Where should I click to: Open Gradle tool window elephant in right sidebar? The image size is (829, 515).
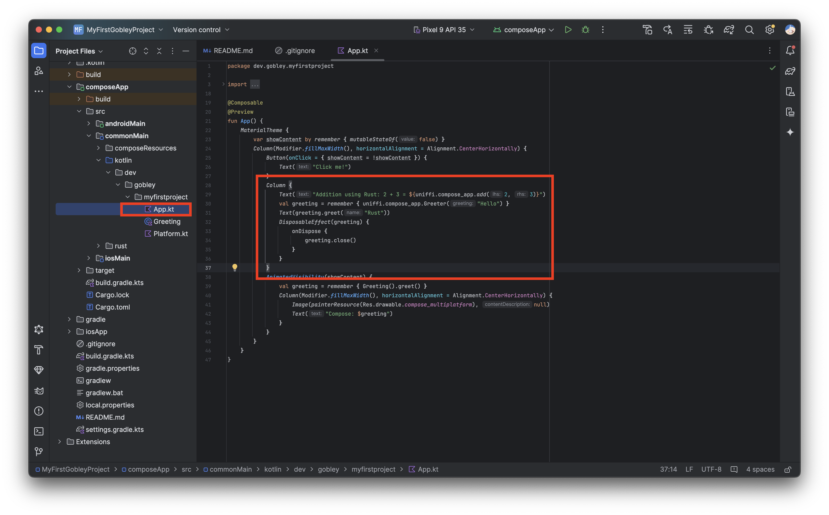tap(790, 71)
